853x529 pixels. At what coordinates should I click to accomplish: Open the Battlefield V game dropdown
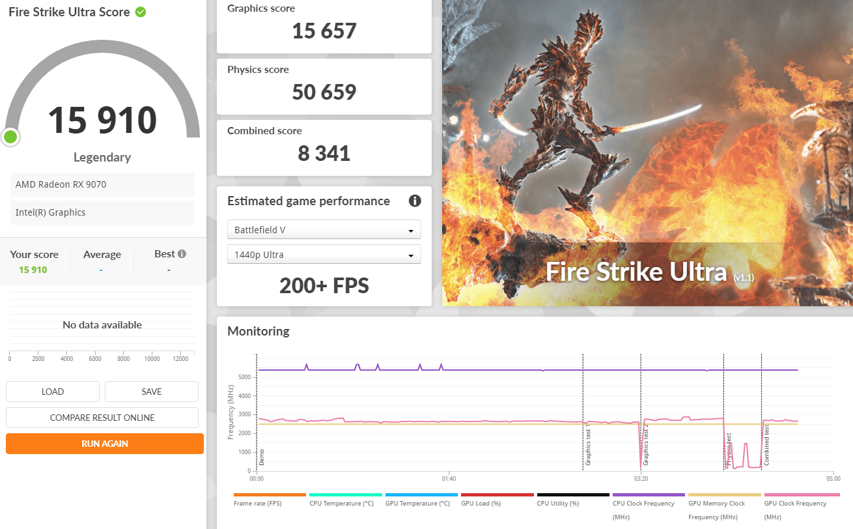click(x=324, y=230)
